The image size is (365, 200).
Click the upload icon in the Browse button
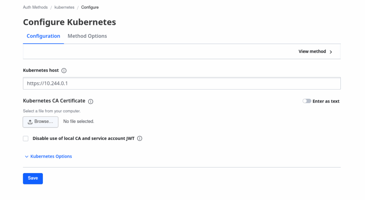30,122
